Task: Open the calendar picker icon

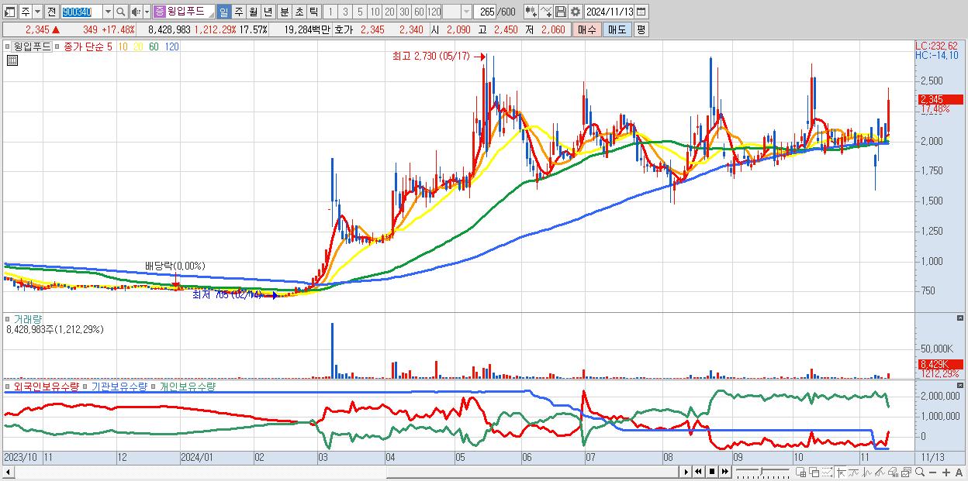Action: pyautogui.click(x=641, y=12)
